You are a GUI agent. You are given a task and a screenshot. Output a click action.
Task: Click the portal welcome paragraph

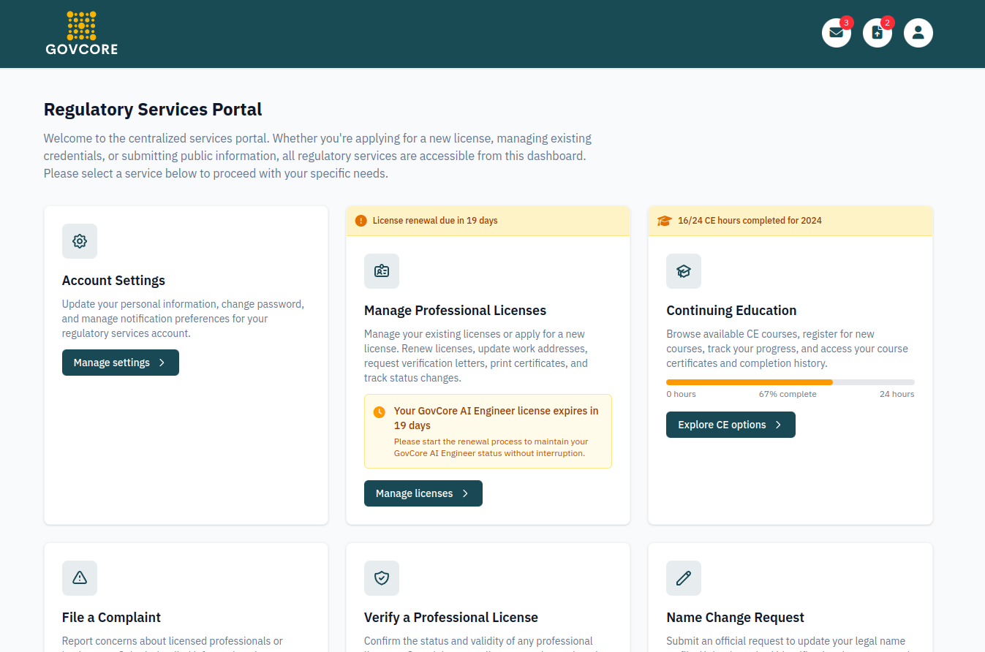pos(317,156)
